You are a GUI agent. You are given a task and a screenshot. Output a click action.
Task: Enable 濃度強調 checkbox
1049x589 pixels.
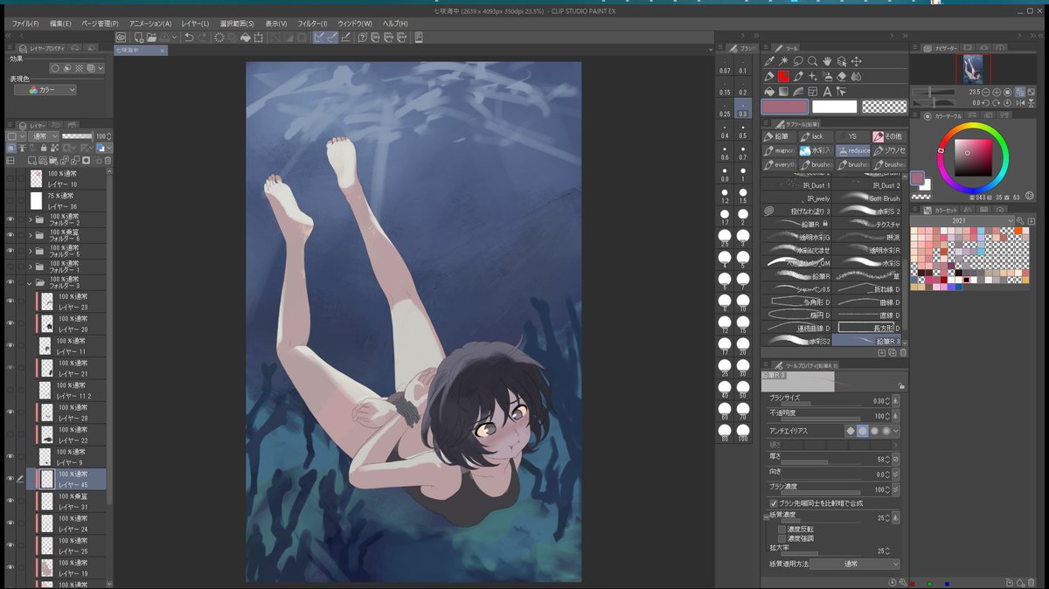(x=782, y=538)
